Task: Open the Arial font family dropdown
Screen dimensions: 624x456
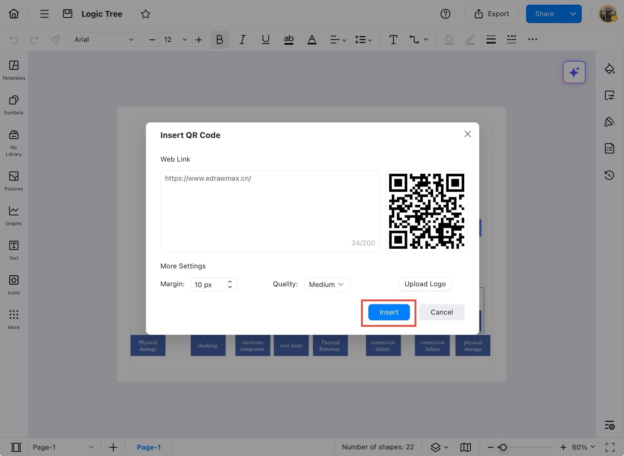Action: (x=104, y=40)
